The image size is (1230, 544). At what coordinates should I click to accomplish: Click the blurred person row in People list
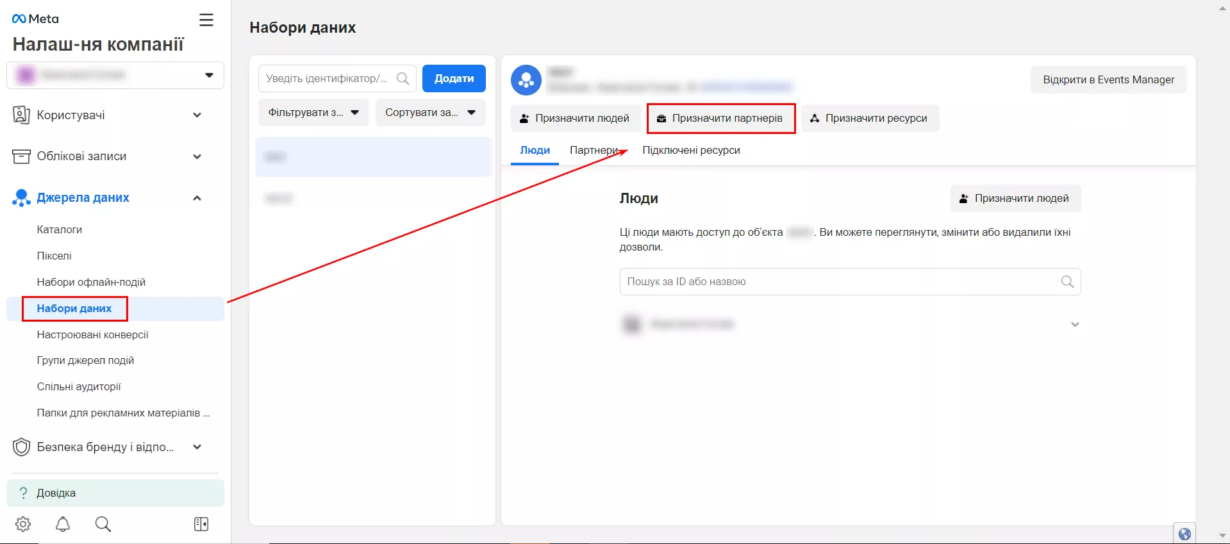click(850, 324)
